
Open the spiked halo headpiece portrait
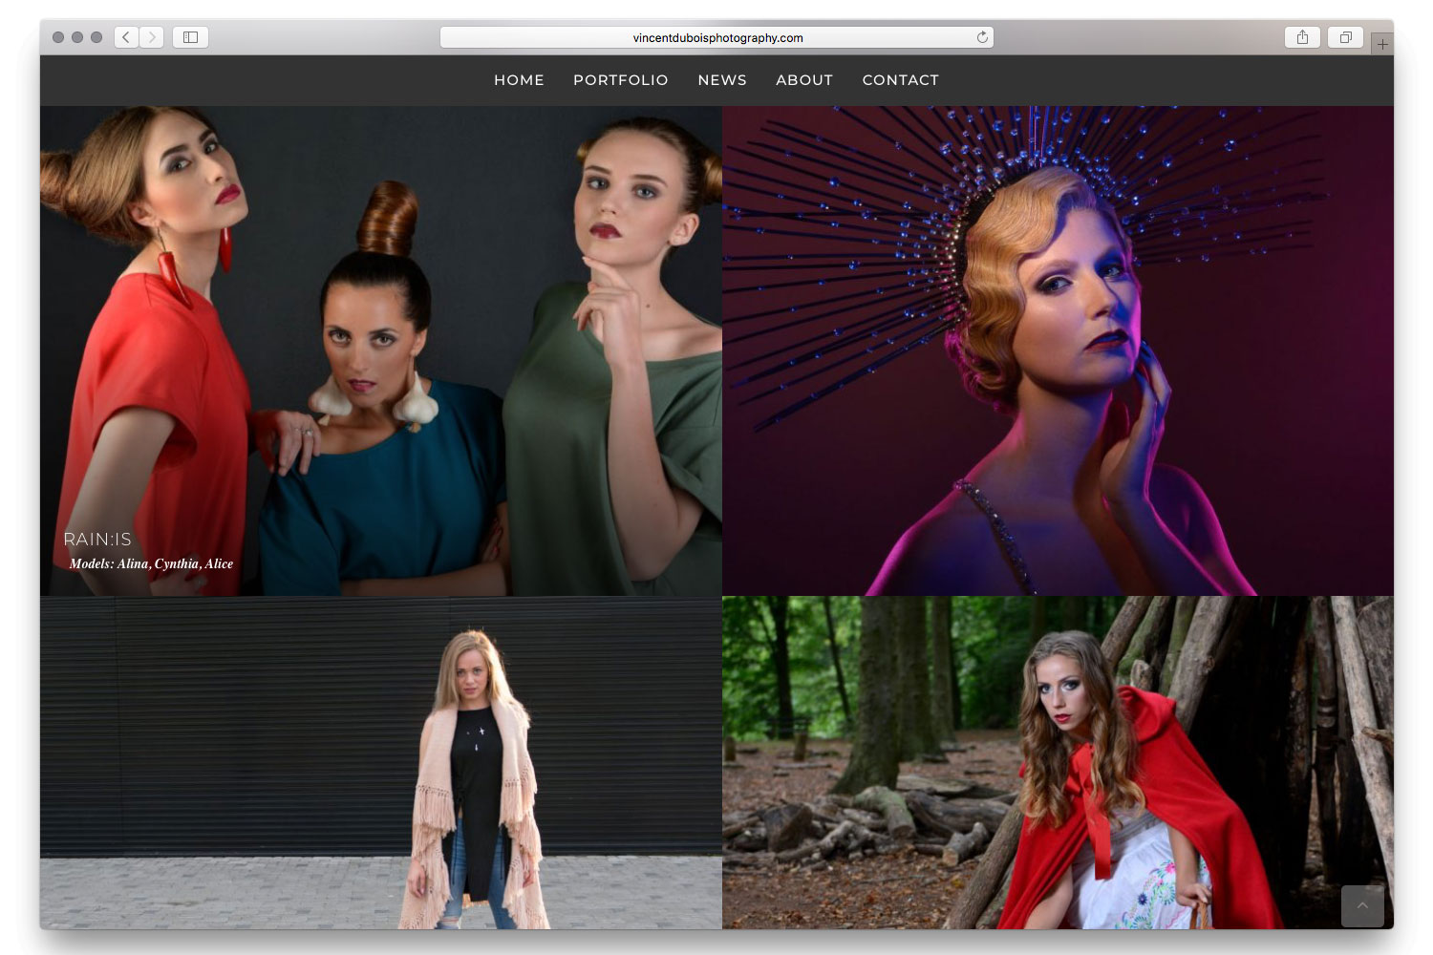pyautogui.click(x=1058, y=350)
